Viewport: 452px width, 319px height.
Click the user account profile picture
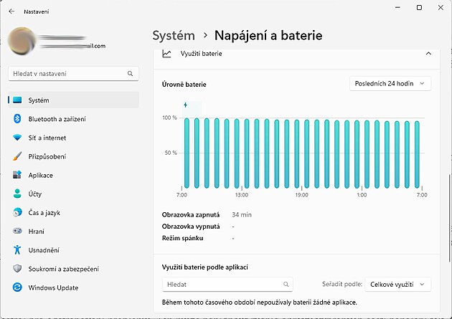coord(22,43)
